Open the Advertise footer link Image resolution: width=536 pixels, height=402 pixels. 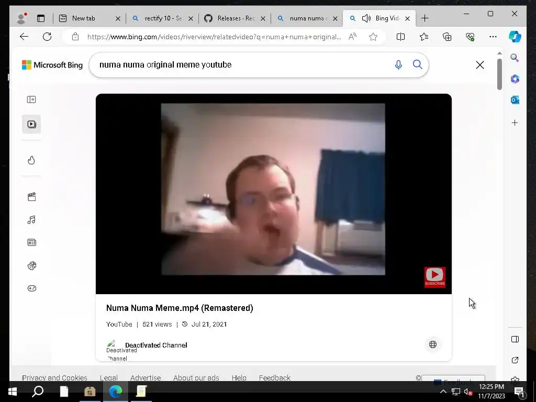146,378
